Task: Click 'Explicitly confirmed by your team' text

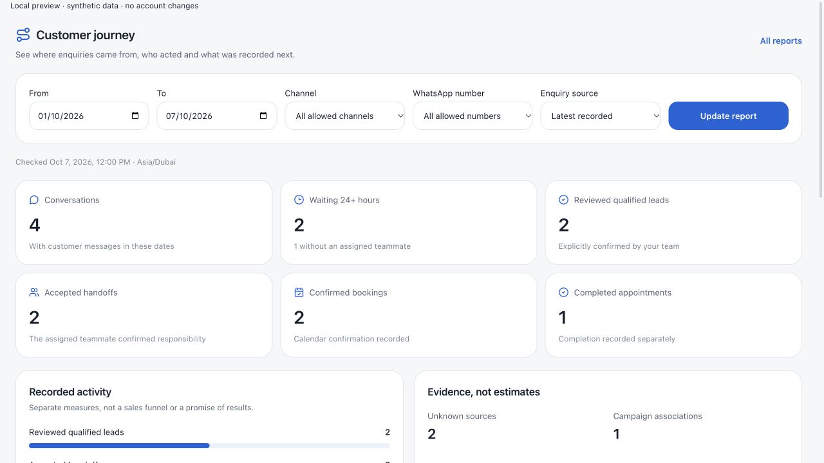Action: coord(619,246)
